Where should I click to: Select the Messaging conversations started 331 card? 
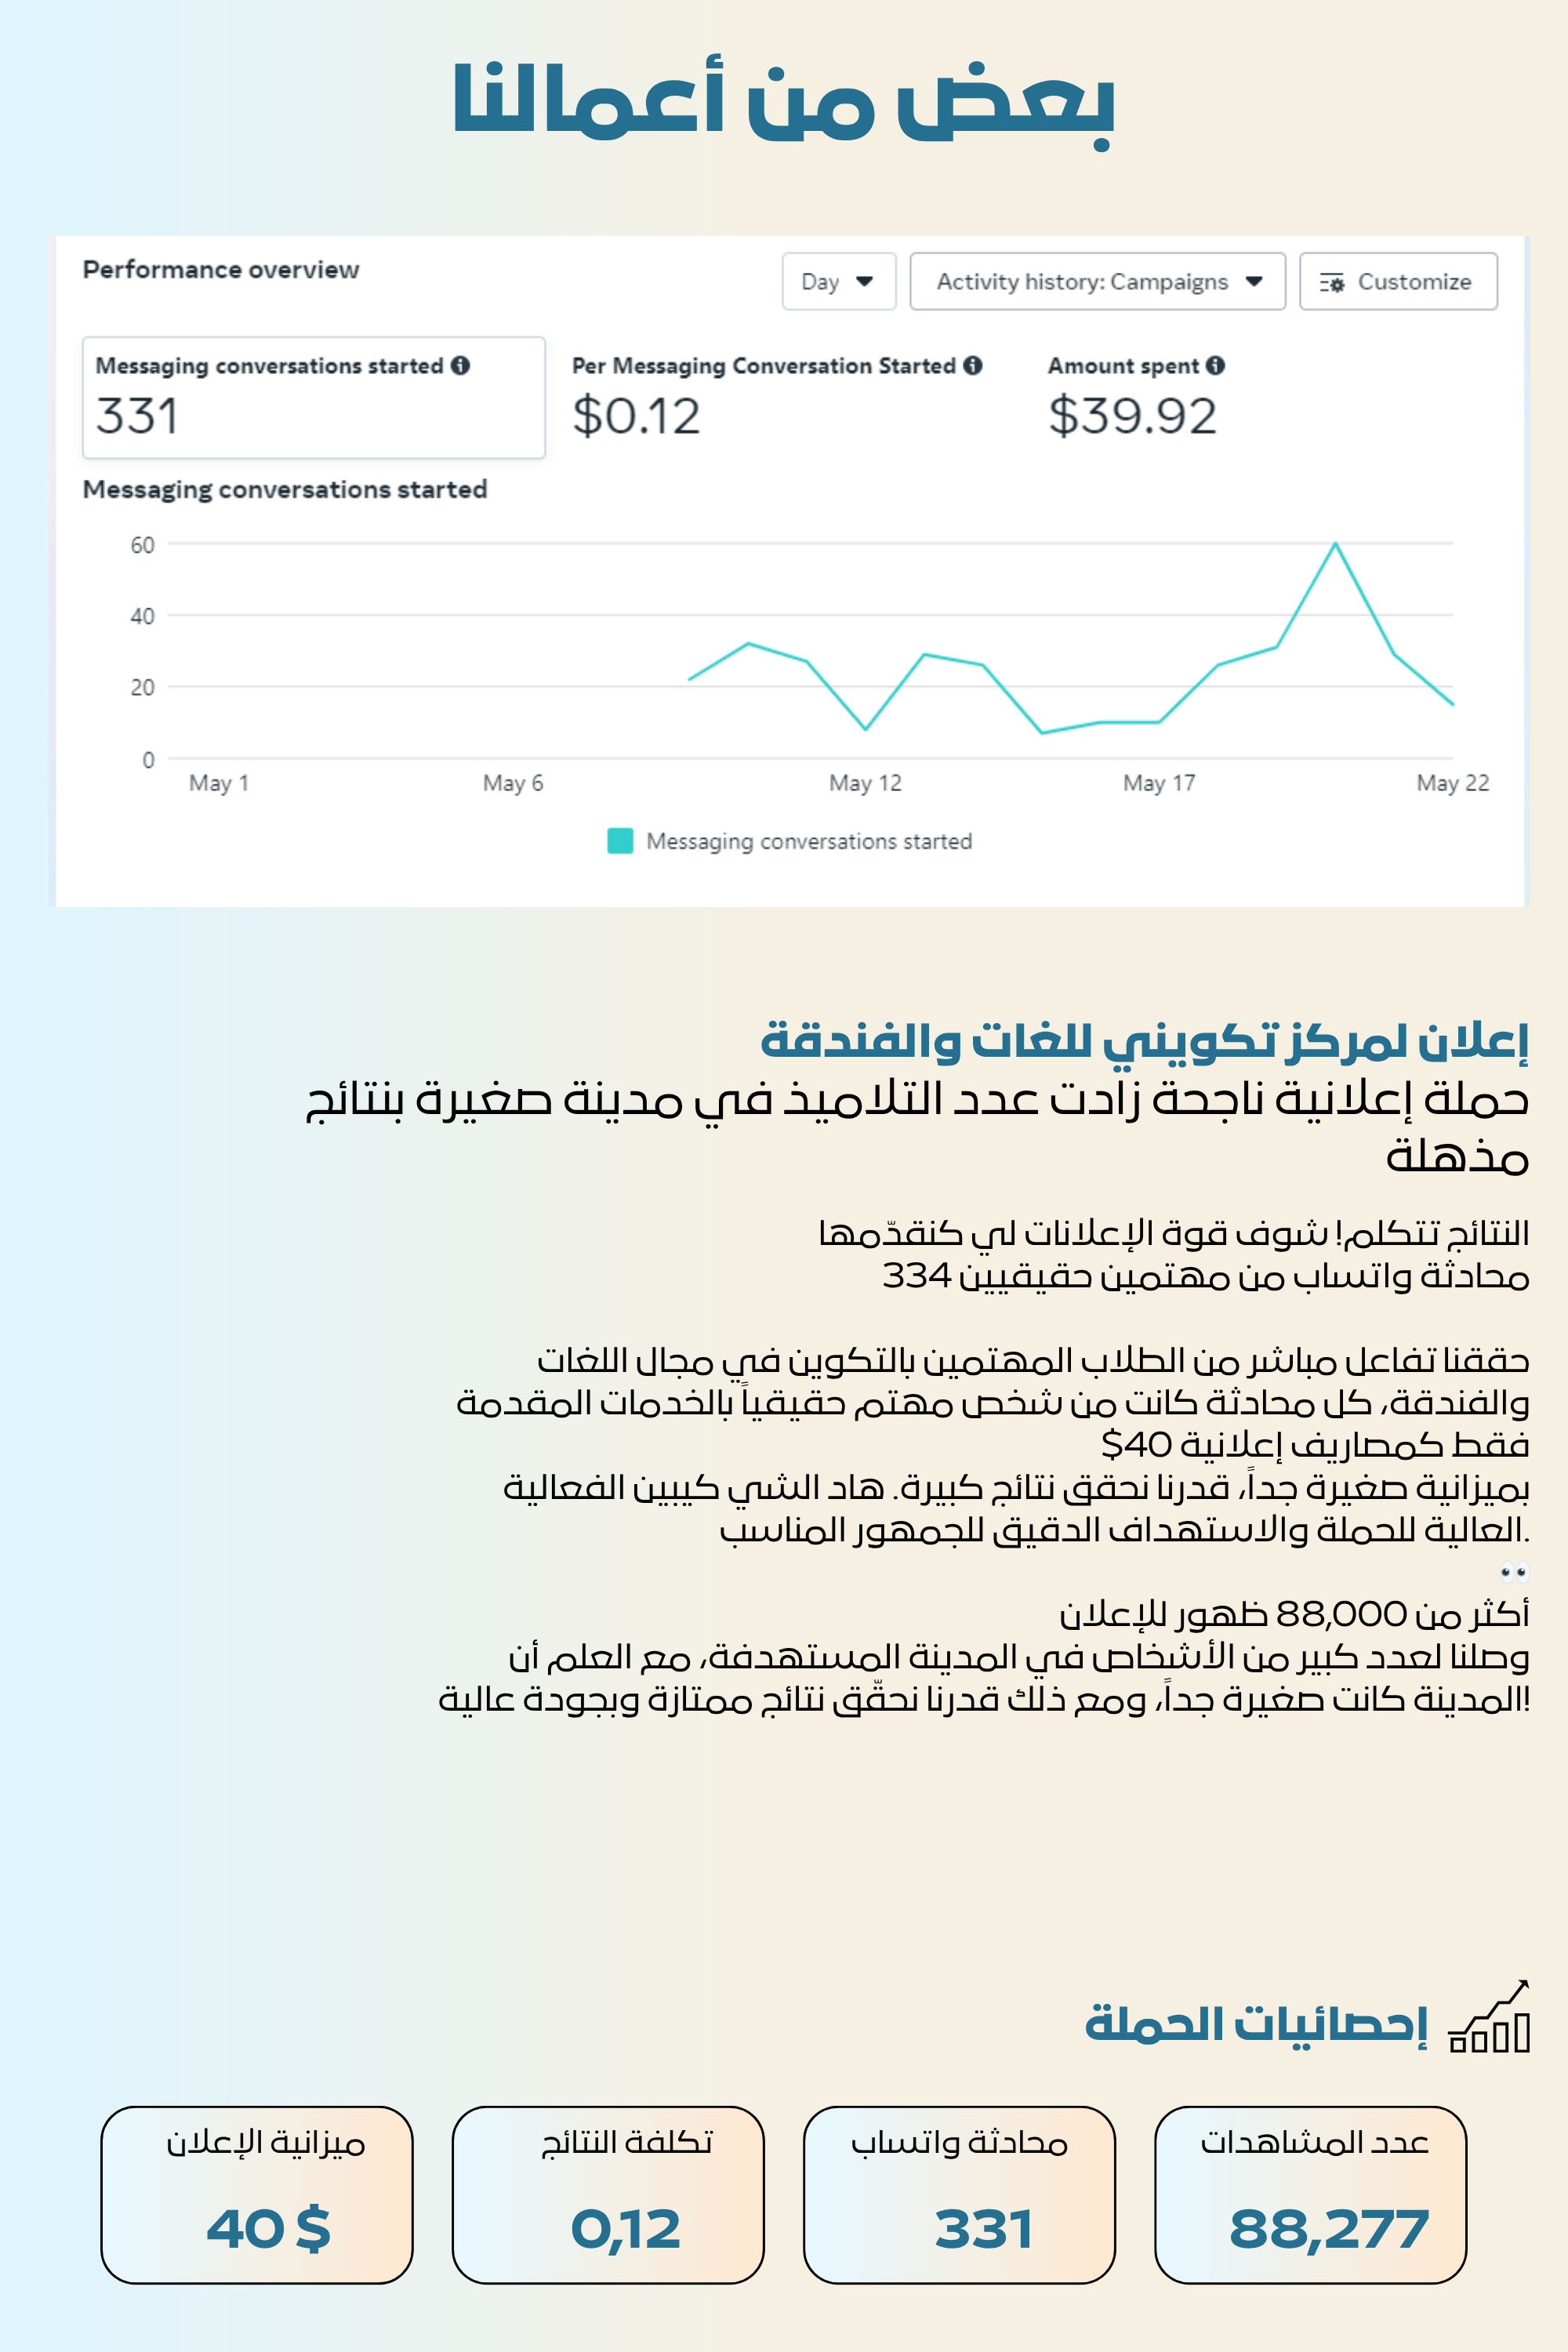(x=313, y=398)
